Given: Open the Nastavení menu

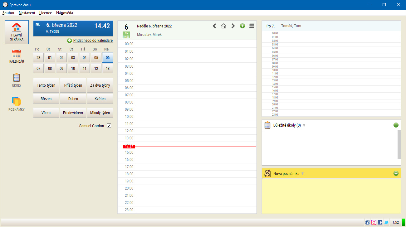Looking at the screenshot, I should coord(27,13).
